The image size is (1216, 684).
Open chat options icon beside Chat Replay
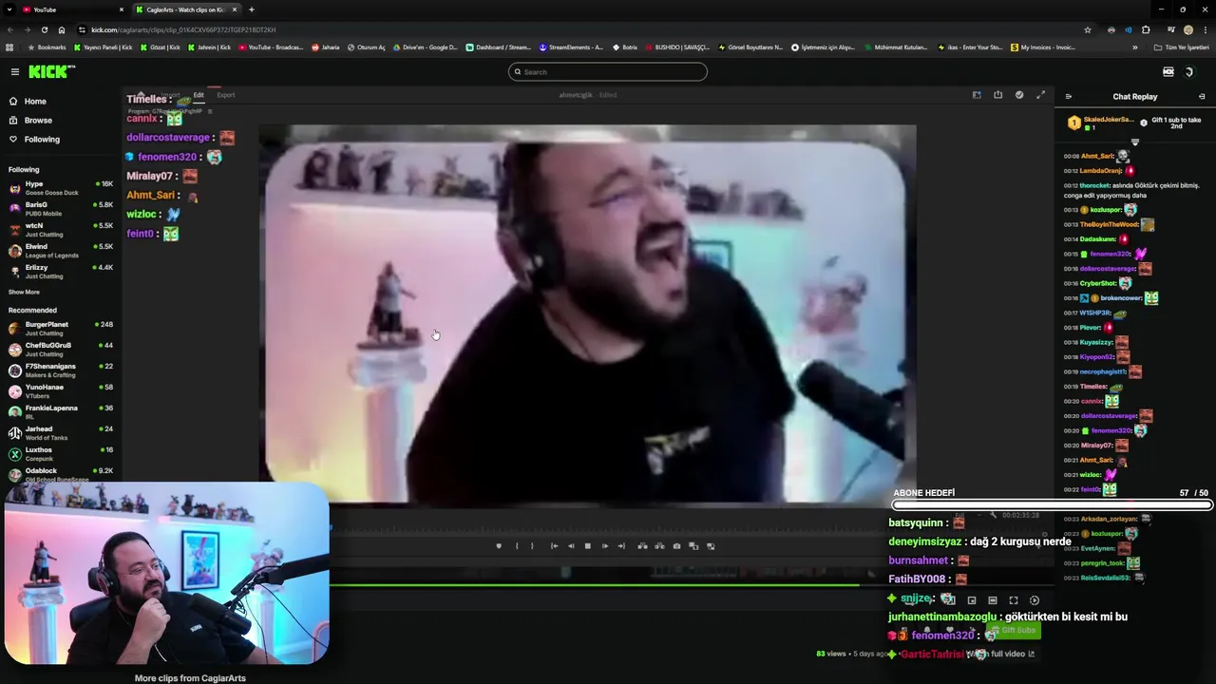1202,97
